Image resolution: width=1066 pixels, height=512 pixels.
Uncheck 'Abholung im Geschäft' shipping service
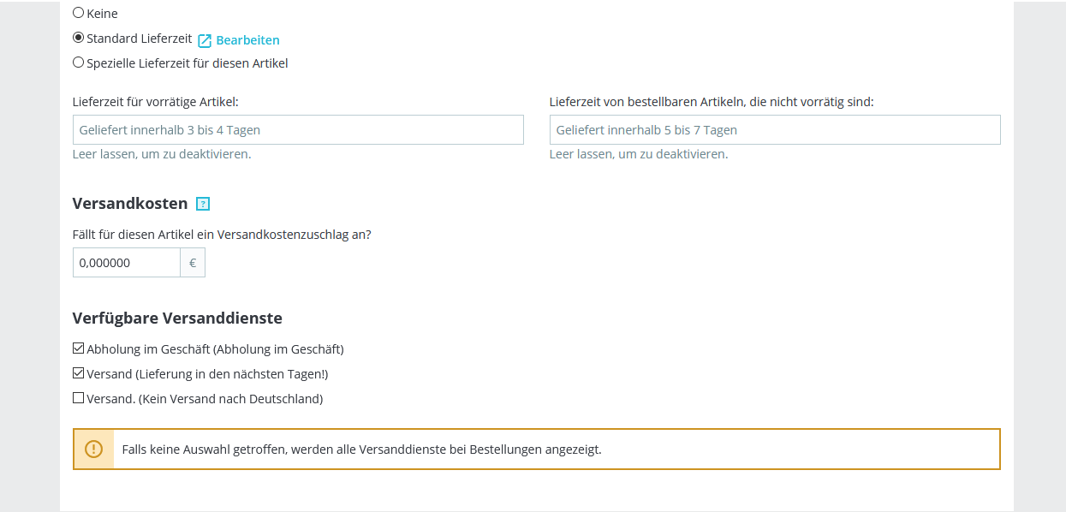pos(79,348)
